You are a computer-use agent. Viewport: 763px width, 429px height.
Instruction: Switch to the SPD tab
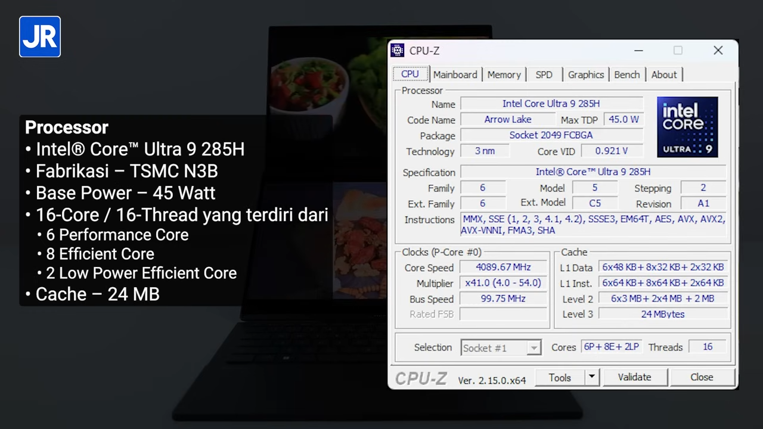coord(544,74)
